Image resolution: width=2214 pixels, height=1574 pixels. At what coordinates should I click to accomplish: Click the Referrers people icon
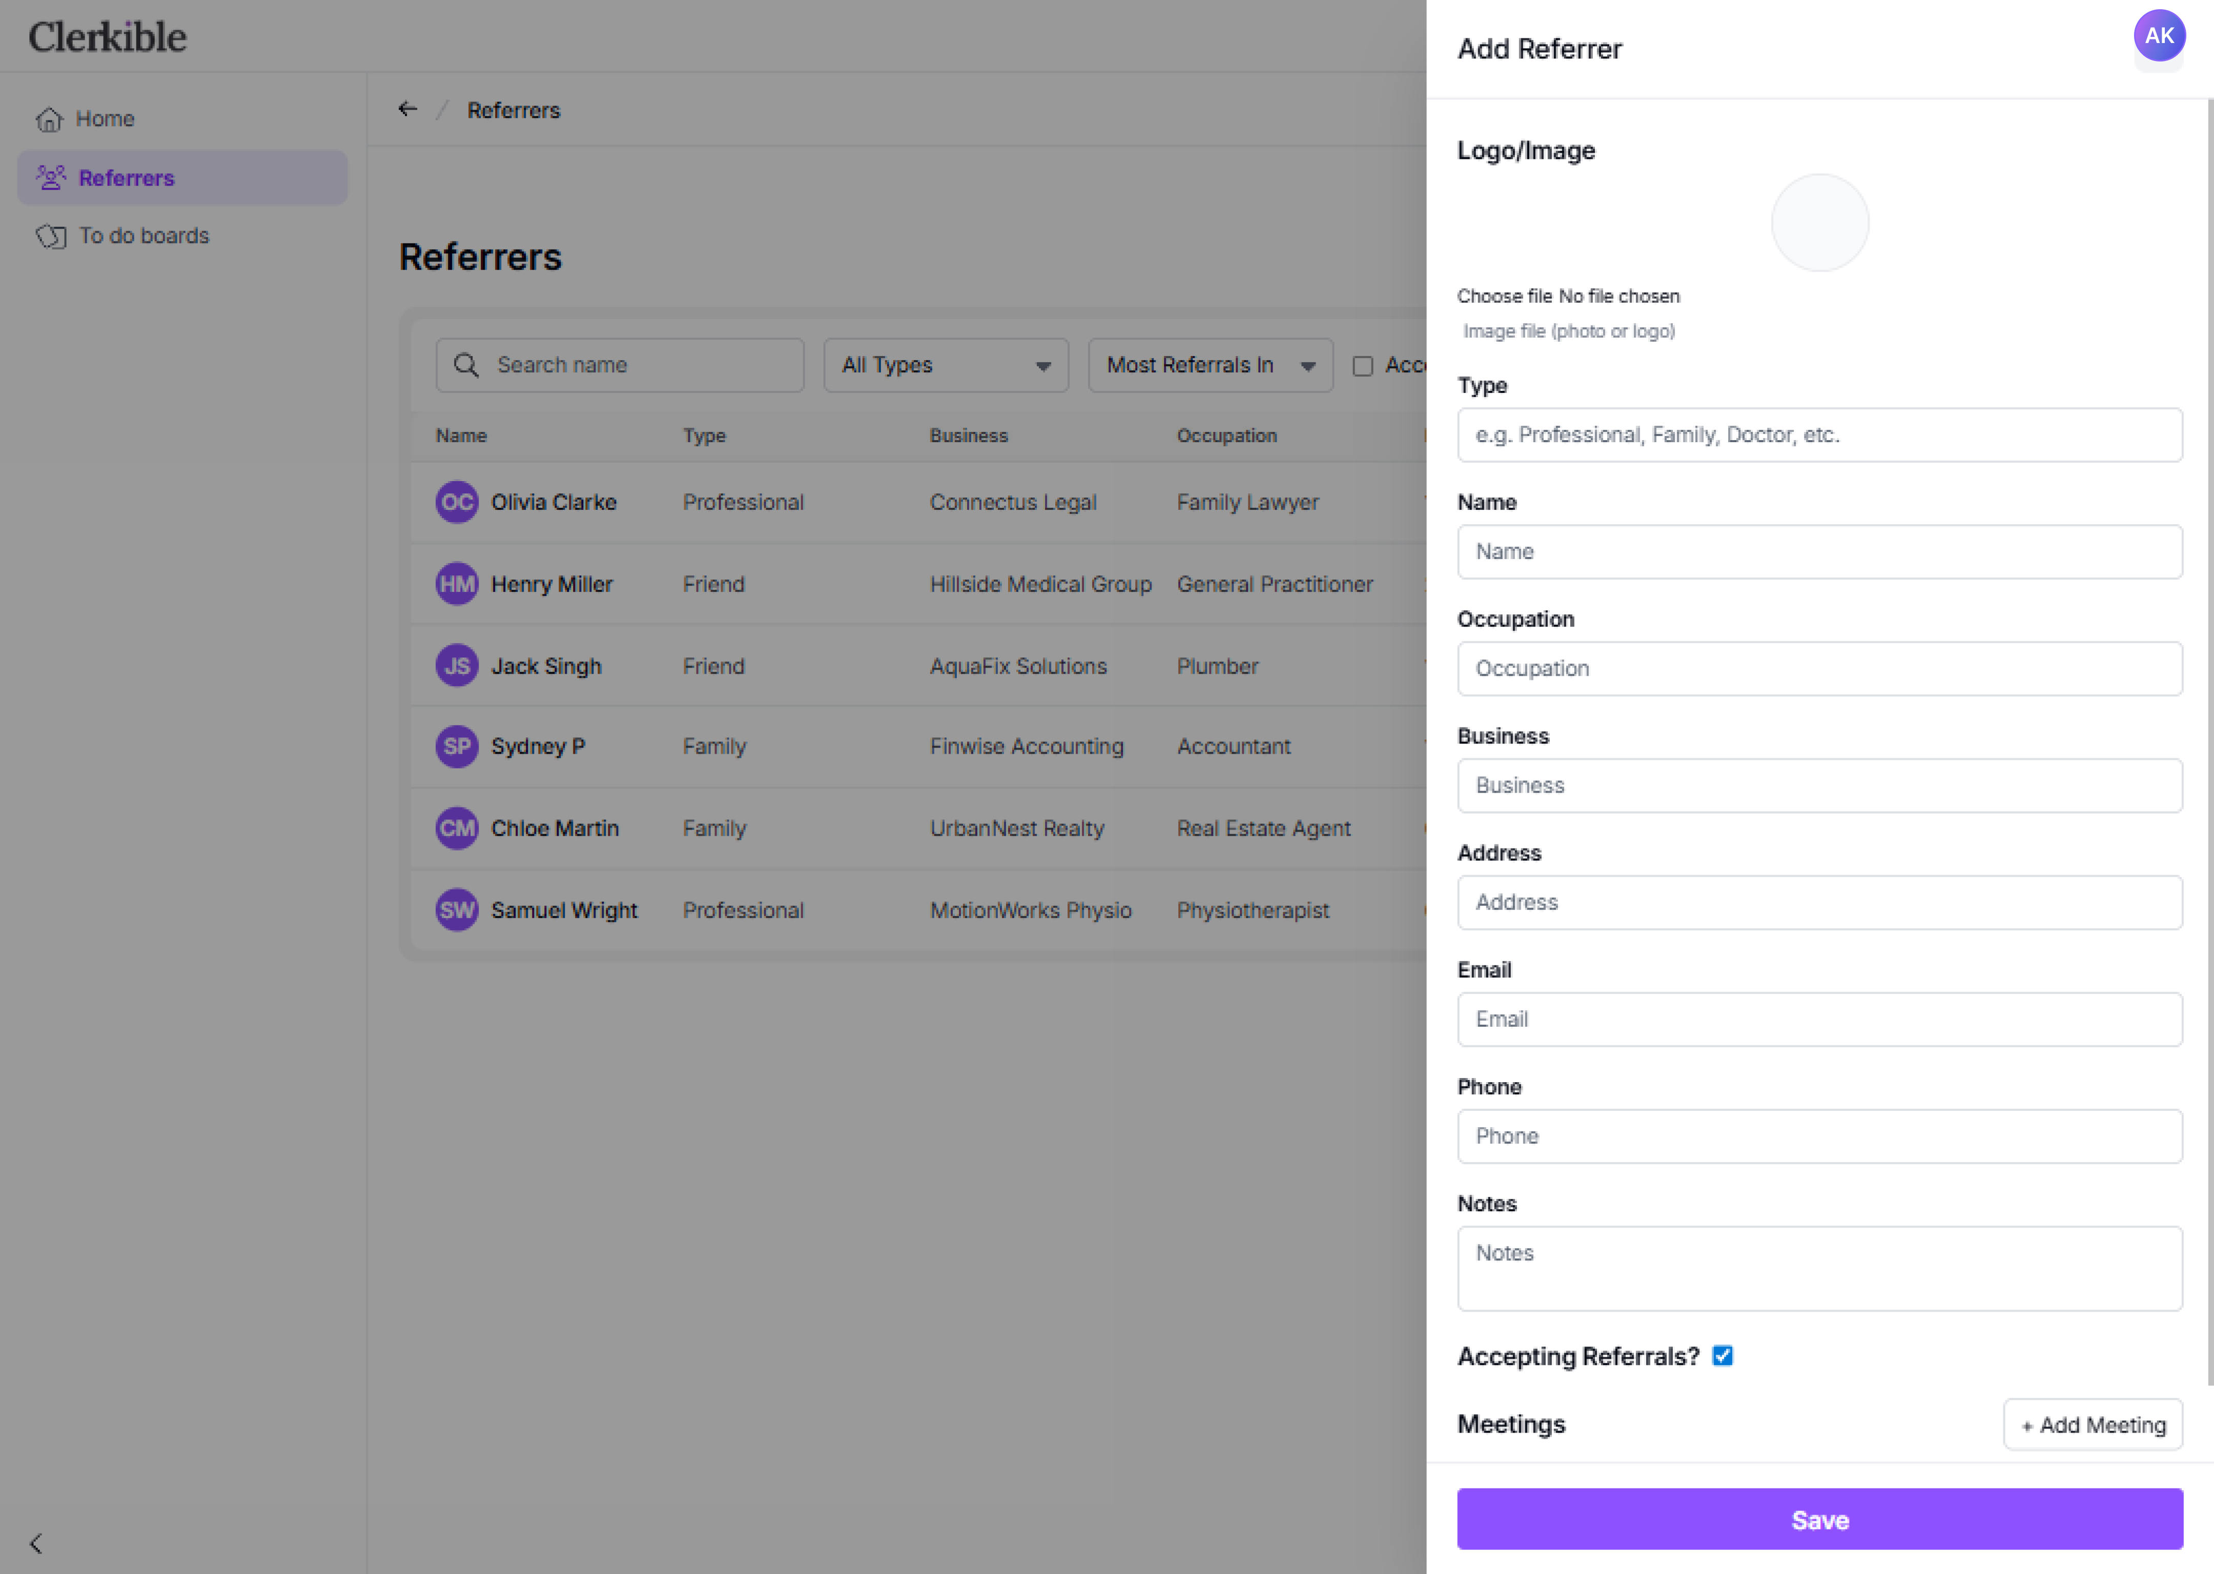tap(50, 177)
